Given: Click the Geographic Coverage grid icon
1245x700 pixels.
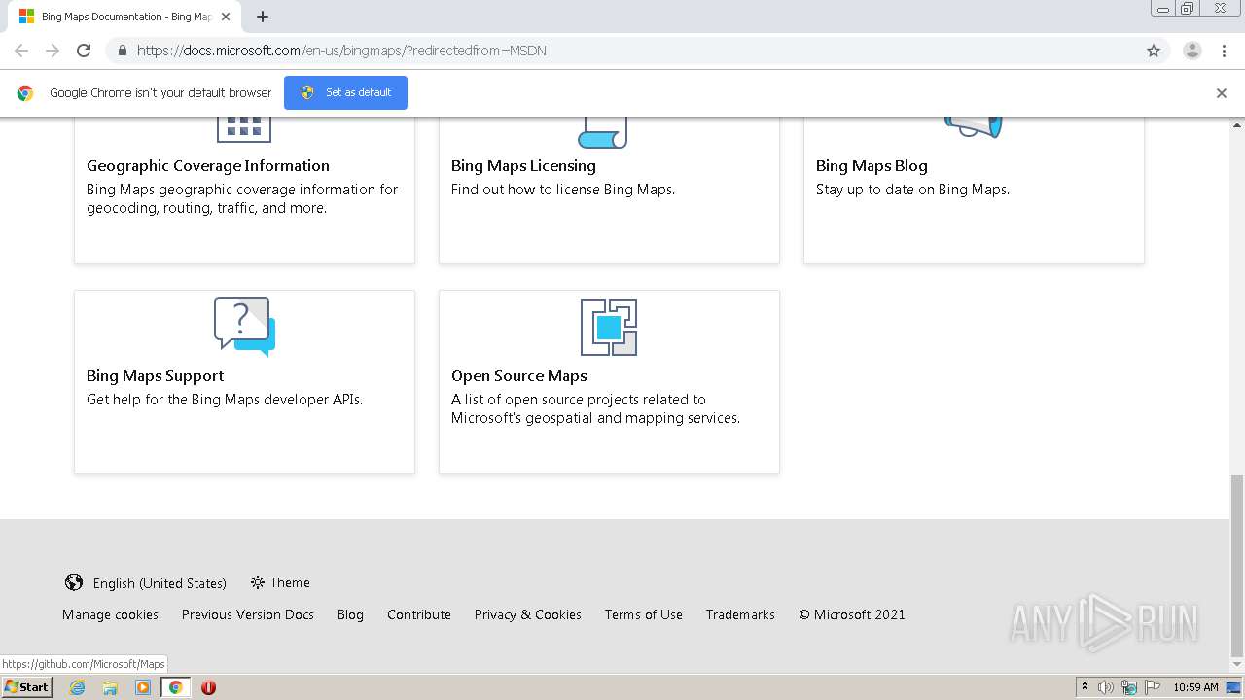Looking at the screenshot, I should tap(243, 129).
